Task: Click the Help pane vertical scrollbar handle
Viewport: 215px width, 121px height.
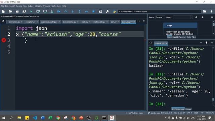Action: point(214,25)
